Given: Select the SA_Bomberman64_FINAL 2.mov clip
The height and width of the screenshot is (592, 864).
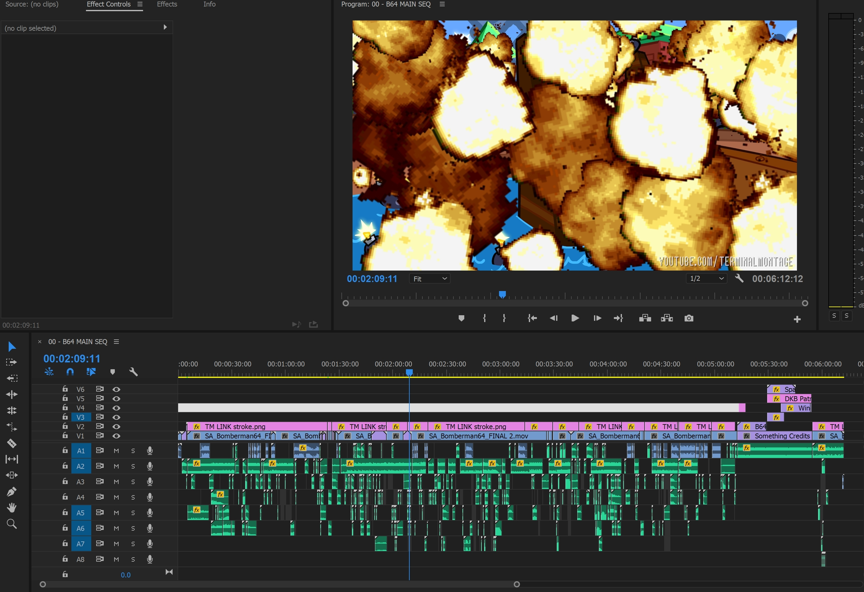Looking at the screenshot, I should coord(479,436).
